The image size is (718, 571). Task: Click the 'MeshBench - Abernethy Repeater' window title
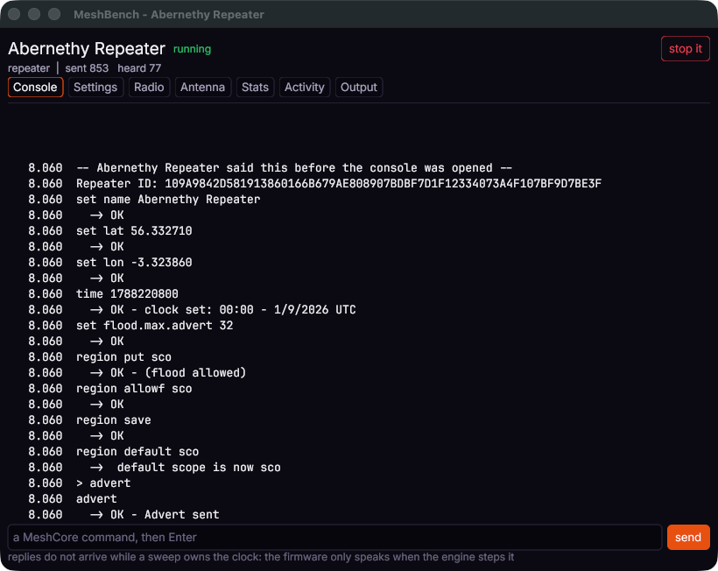[169, 15]
